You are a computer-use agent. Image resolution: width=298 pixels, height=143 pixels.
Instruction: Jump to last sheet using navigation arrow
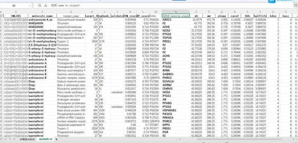click(x=14, y=139)
